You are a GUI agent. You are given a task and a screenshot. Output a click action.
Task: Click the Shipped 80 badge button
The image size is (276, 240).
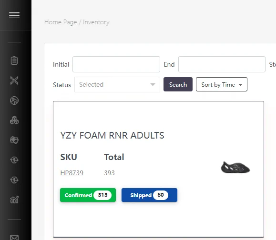tap(150, 195)
